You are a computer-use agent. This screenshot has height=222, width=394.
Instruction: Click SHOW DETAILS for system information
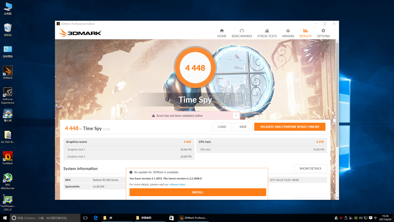pyautogui.click(x=310, y=168)
